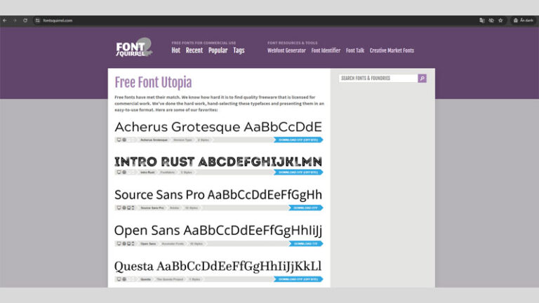
Task: Click web globe icon in Open Sans row
Action: [124, 243]
